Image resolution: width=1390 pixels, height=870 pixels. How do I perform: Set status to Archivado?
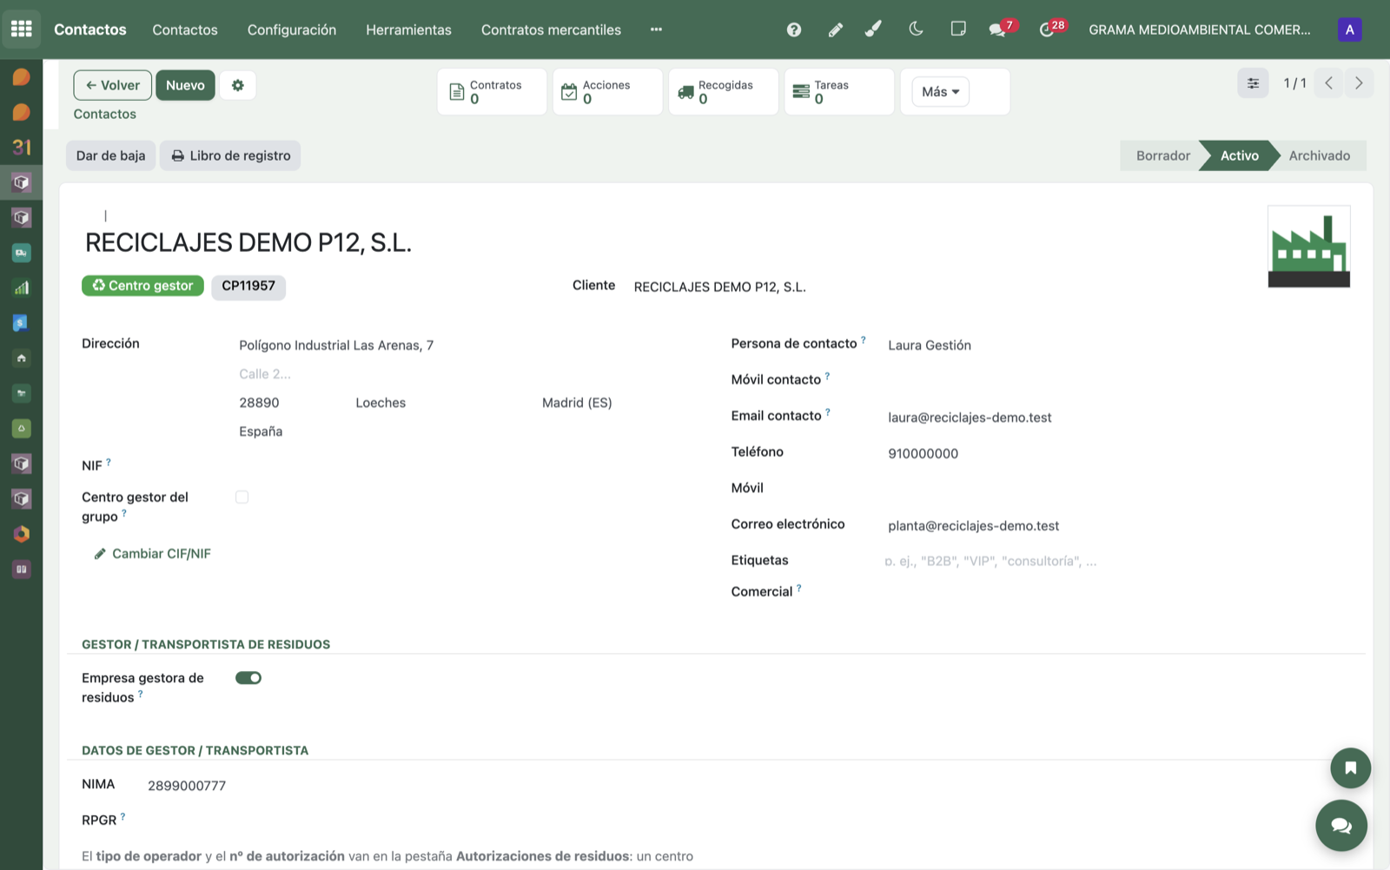[1319, 155]
